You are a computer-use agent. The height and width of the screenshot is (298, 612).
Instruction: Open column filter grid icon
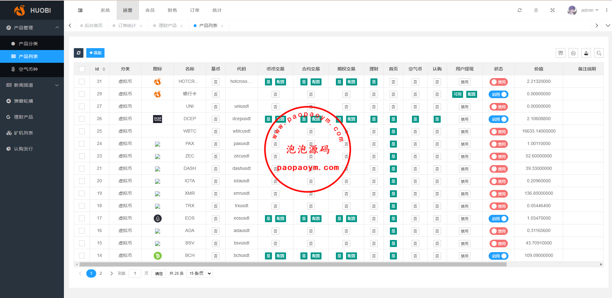561,53
